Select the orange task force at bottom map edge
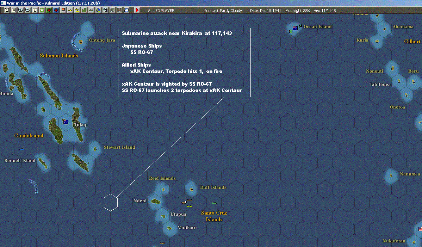 point(162,243)
